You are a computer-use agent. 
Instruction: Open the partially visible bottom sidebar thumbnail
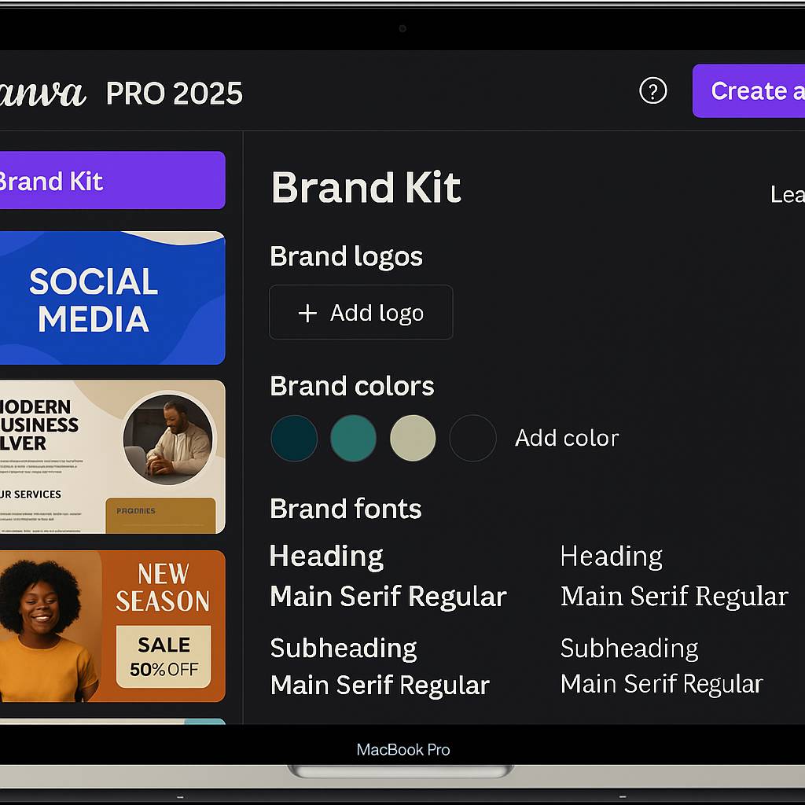[110, 720]
